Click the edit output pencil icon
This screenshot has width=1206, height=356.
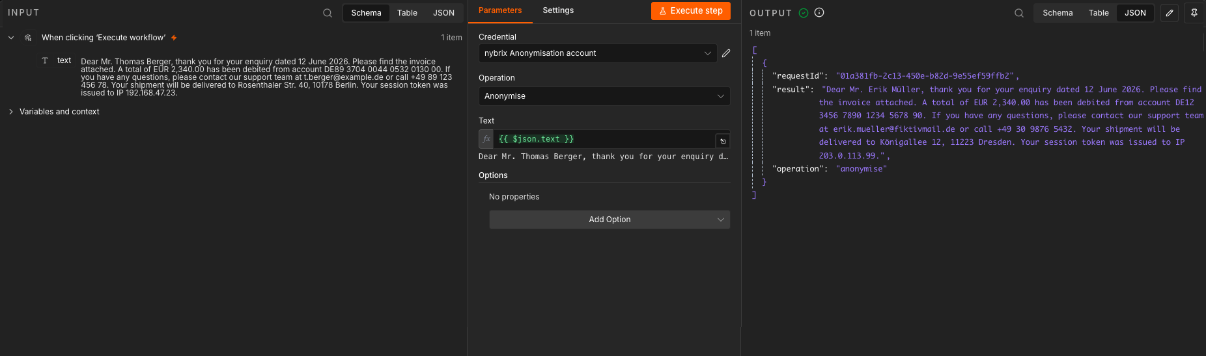coord(1170,13)
